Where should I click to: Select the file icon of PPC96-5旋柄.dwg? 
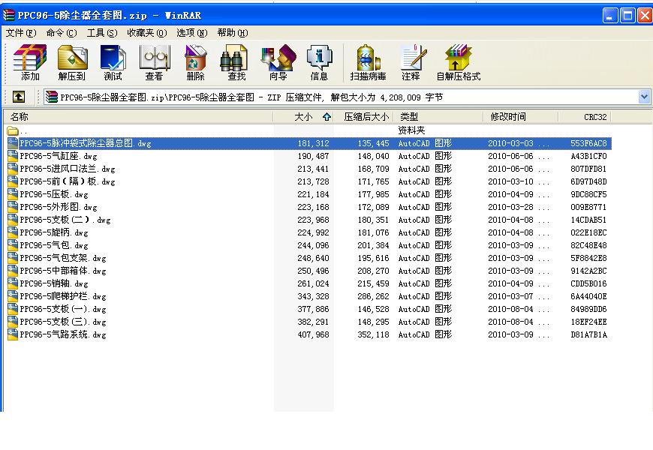[x=13, y=232]
